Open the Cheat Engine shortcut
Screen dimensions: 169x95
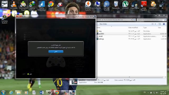click(135, 5)
